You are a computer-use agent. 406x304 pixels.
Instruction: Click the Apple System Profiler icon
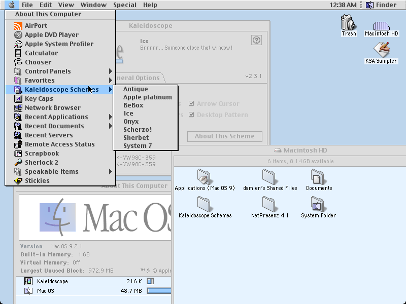coord(18,44)
